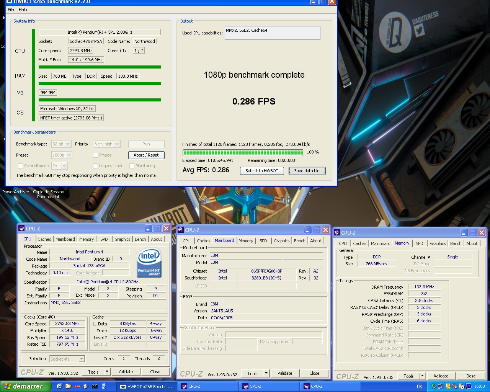Click Tools button in Processor CPU-Z window
This screenshot has width=490, height=392.
[x=93, y=372]
